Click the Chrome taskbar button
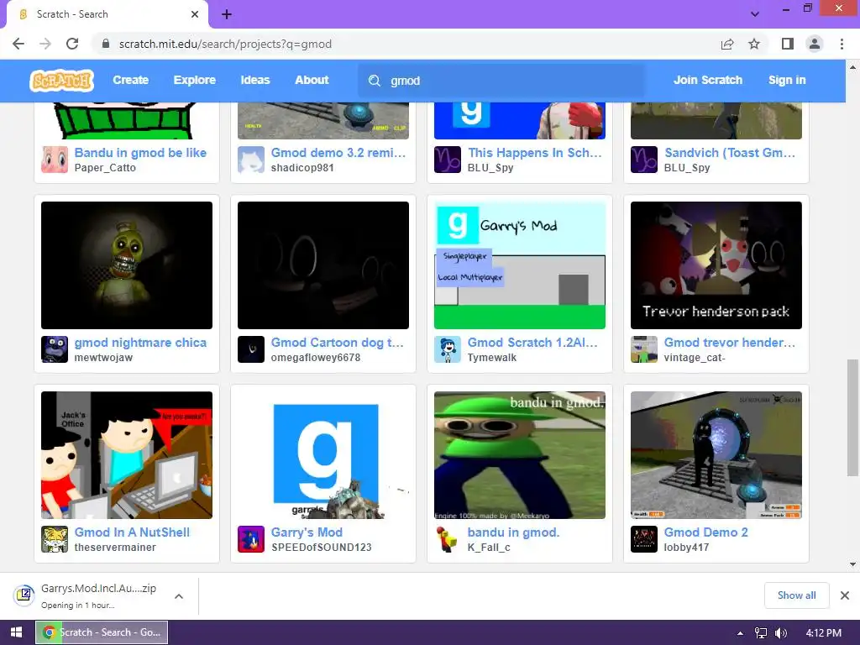This screenshot has width=860, height=645. (x=102, y=632)
